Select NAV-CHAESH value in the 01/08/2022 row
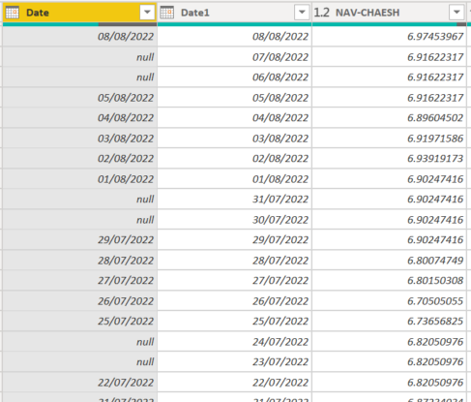The image size is (471, 402). 389,179
